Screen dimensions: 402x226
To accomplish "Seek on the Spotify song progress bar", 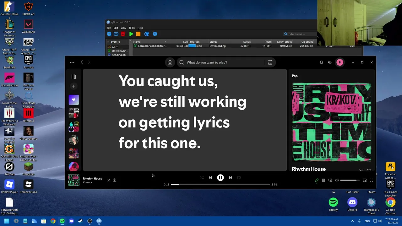I will (x=220, y=184).
